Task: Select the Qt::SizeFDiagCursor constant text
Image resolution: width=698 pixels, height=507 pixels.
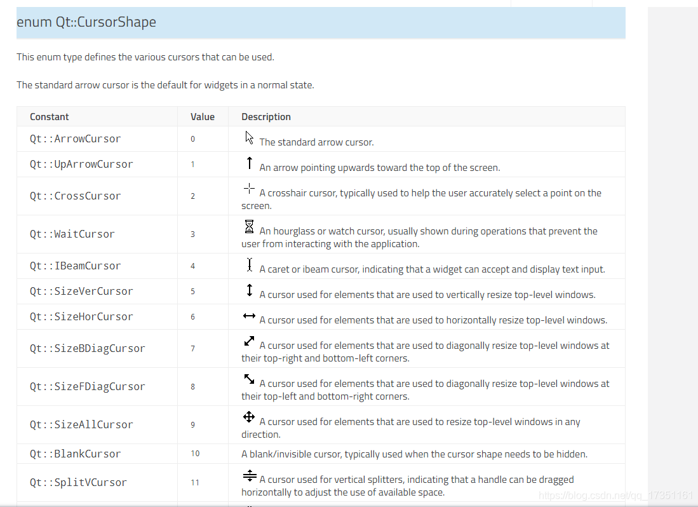Action: point(87,386)
